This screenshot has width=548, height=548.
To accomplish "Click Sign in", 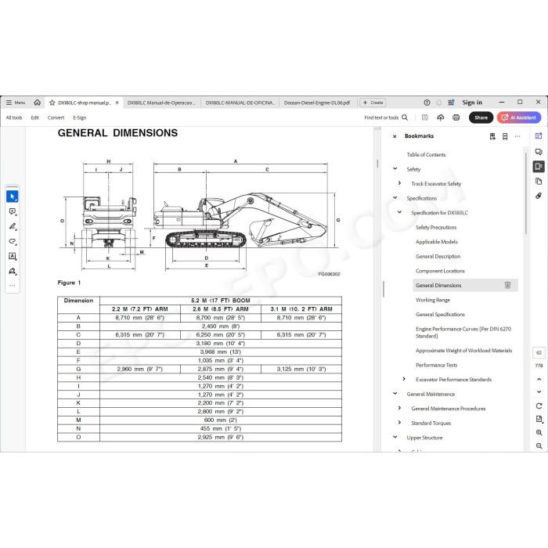I will 472,103.
